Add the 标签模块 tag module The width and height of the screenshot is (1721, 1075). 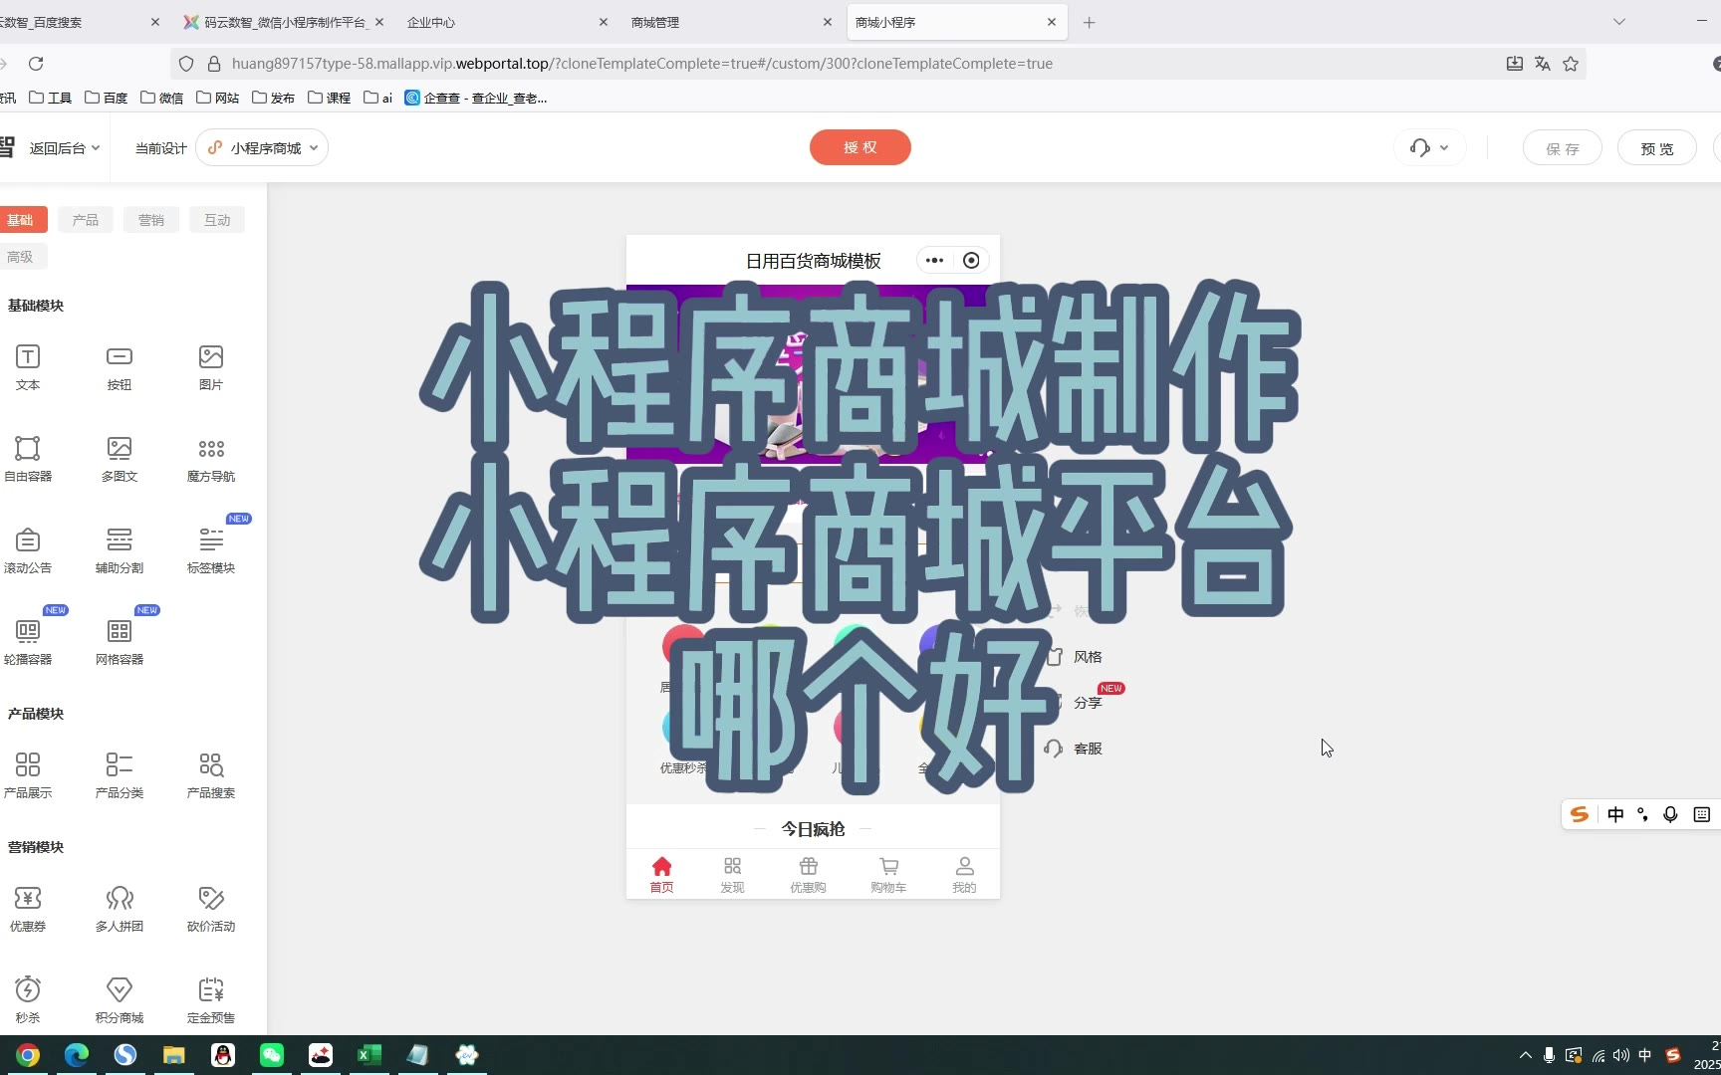coord(211,550)
